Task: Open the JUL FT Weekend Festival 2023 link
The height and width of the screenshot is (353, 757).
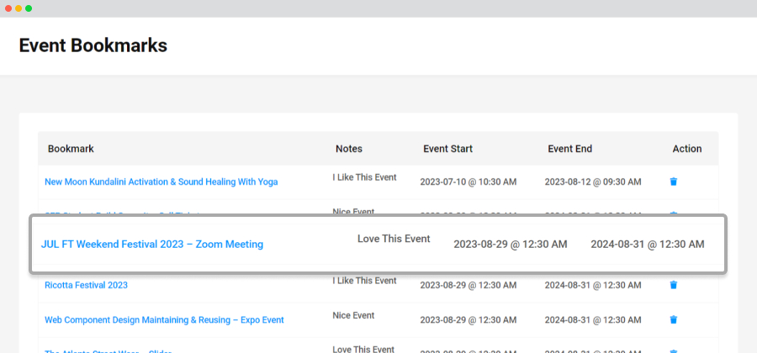Action: [152, 244]
